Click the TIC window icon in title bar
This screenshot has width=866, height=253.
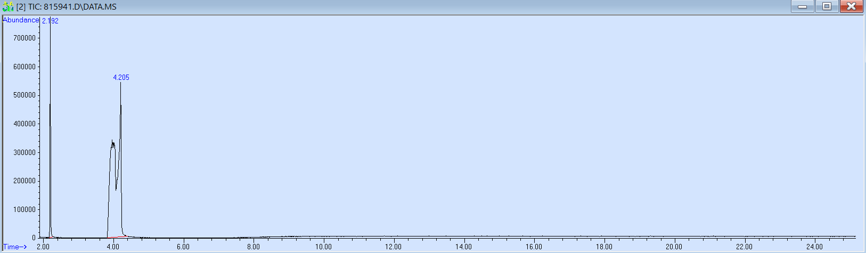pos(8,7)
